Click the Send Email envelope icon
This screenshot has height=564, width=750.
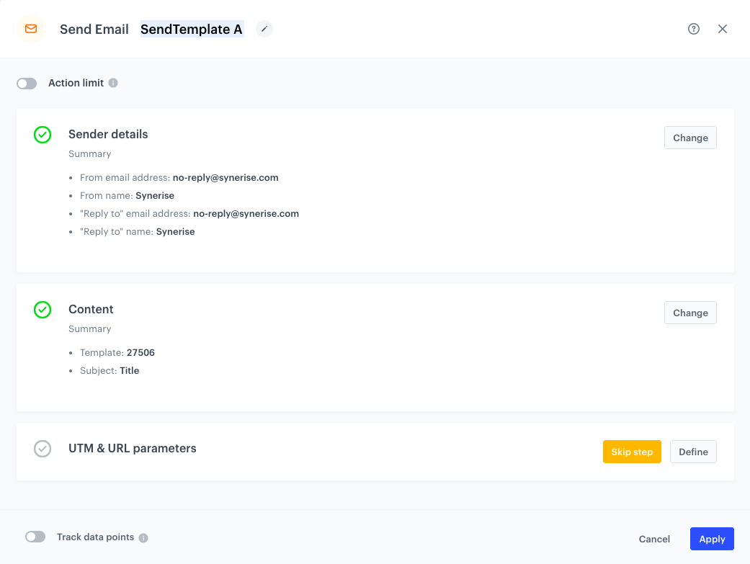click(x=30, y=29)
